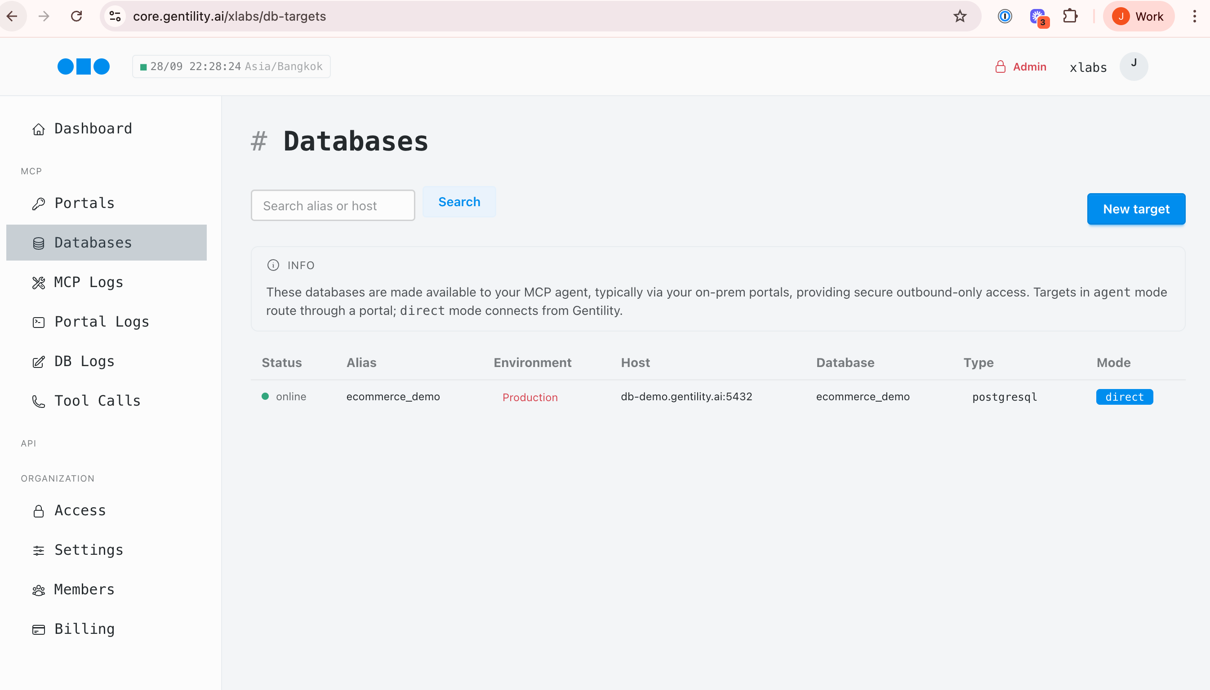Image resolution: width=1210 pixels, height=690 pixels.
Task: Select Databases in the MCP menu
Action: pyautogui.click(x=93, y=243)
